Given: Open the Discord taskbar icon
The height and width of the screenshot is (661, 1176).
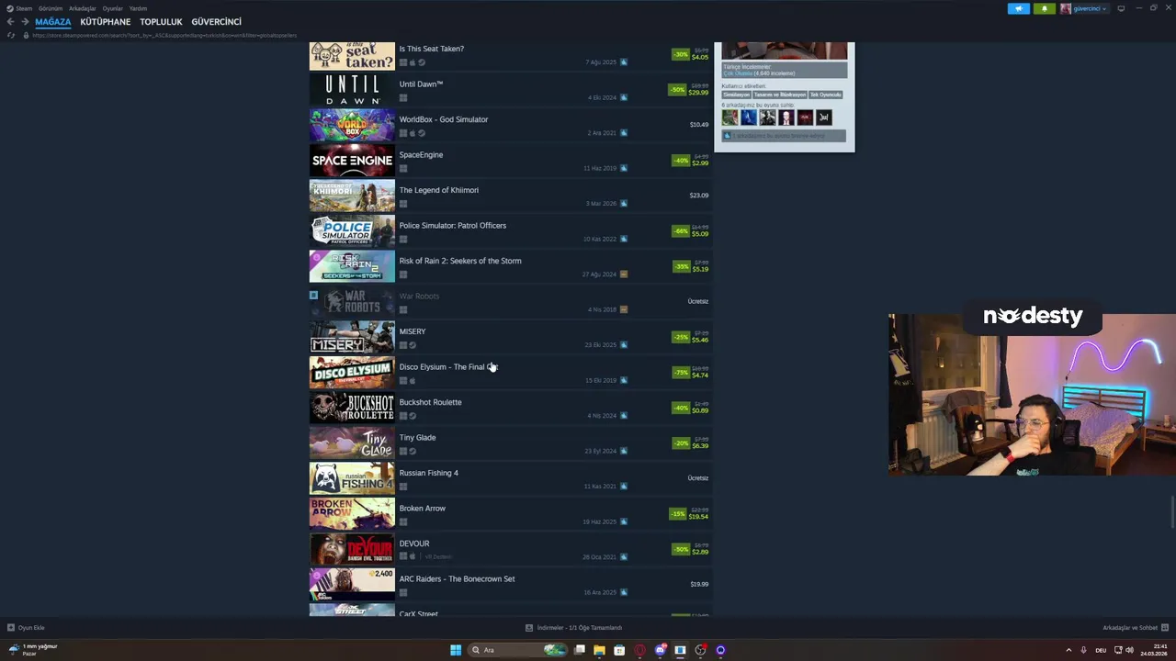Looking at the screenshot, I should [661, 650].
